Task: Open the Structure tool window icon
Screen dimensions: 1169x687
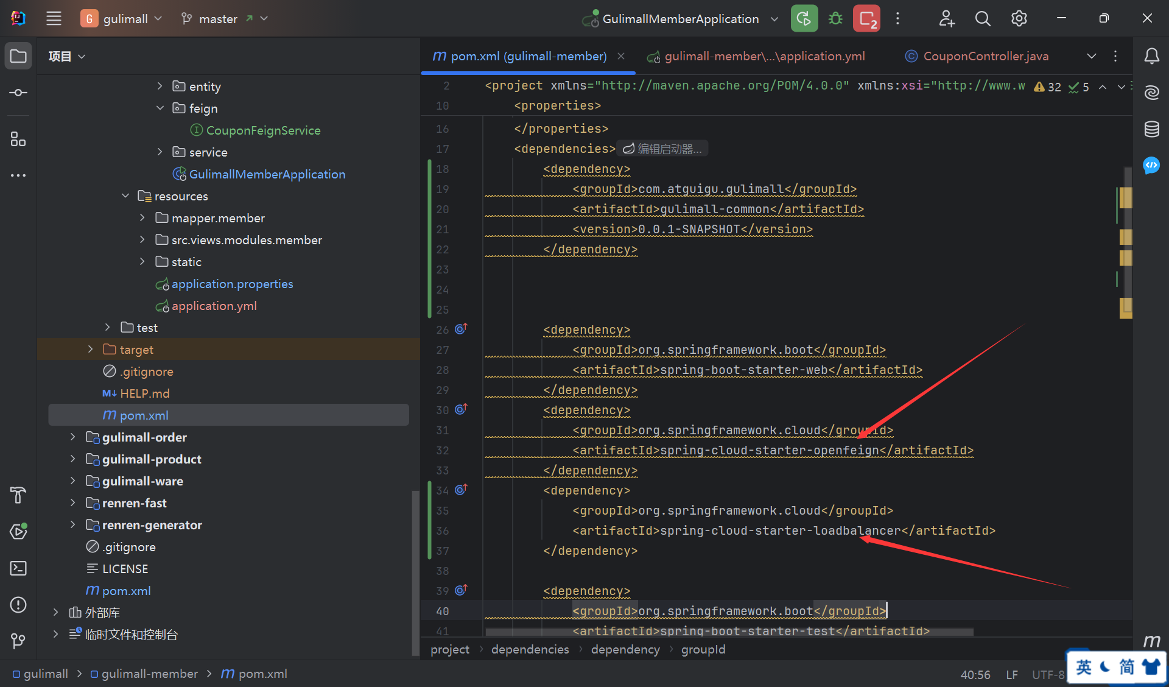Action: [x=18, y=139]
